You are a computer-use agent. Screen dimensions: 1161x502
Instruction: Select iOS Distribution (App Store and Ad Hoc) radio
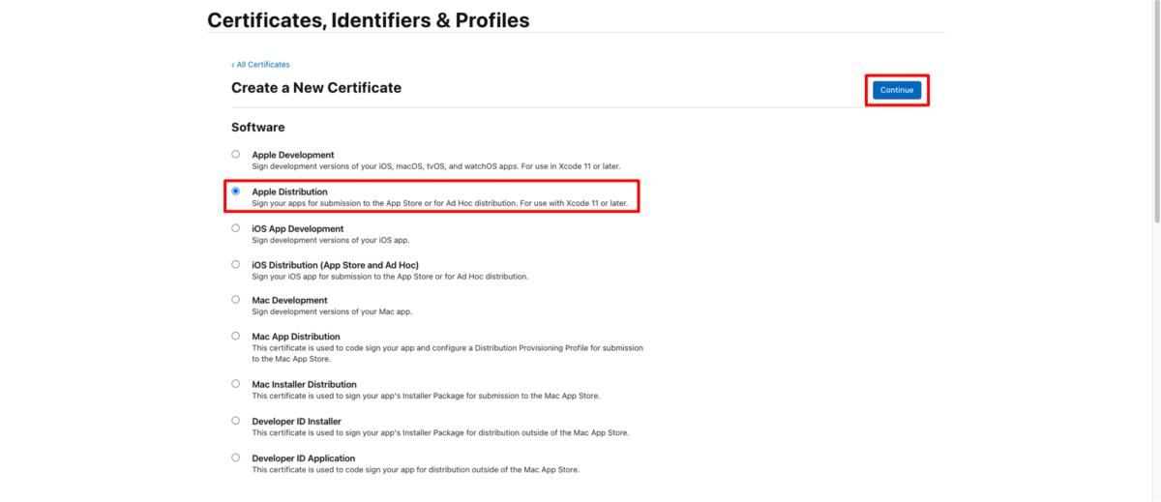coord(236,264)
